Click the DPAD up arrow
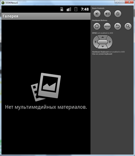 click(x=103, y=37)
